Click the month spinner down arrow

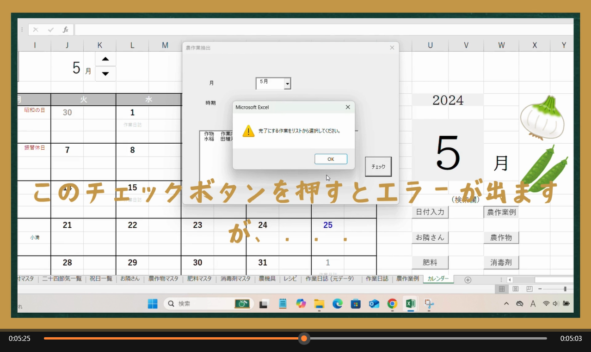105,73
